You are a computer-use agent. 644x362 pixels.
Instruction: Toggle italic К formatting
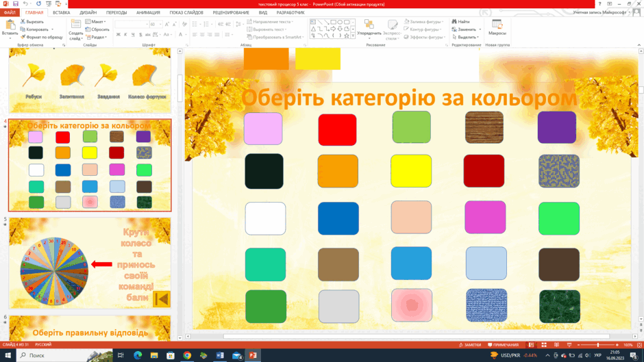(x=125, y=34)
